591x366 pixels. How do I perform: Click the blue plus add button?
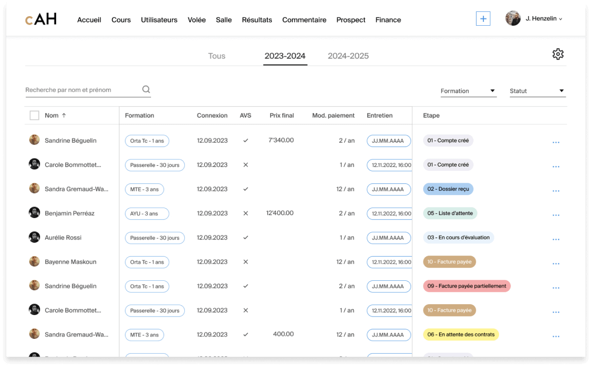[x=483, y=19]
